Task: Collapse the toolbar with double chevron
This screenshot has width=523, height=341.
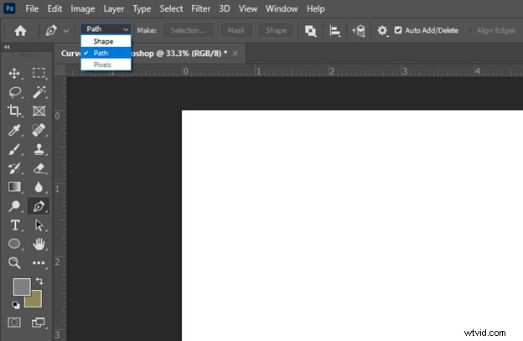Action: (7, 47)
